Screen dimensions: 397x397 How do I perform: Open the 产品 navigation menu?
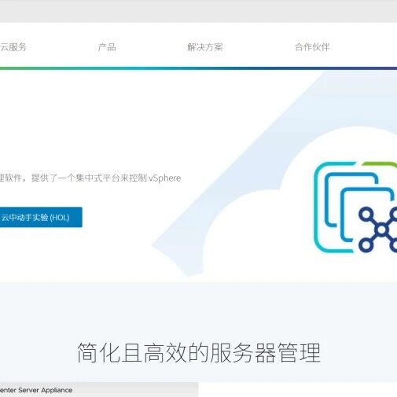[x=107, y=47]
